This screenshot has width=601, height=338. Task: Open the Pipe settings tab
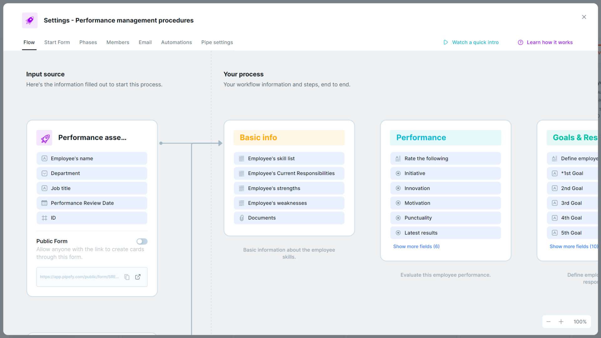(217, 42)
